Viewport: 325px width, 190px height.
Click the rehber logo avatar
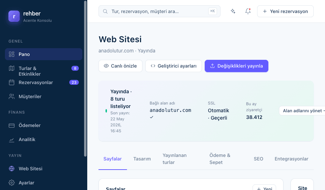click(x=14, y=16)
